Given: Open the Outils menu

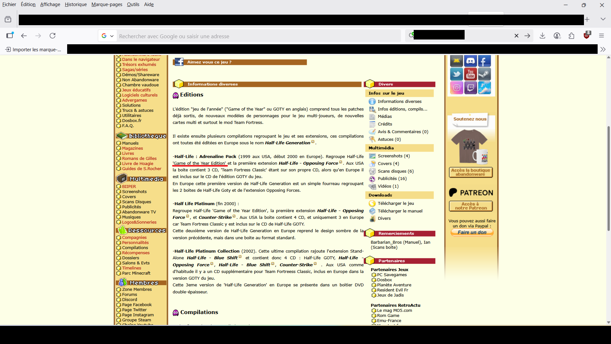Looking at the screenshot, I should 133,4.
